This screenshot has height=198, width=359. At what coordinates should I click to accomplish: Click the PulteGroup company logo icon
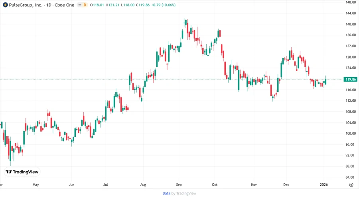(5, 5)
